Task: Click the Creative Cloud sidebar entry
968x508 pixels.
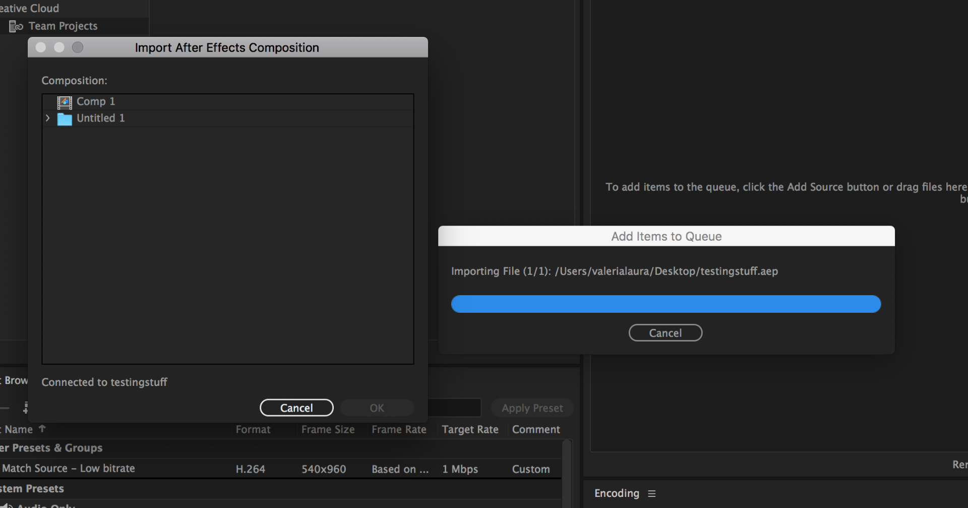Action: coord(29,8)
